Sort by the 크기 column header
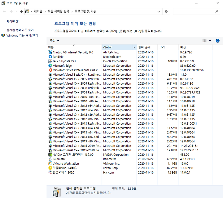The image size is (223, 199). 168,47
